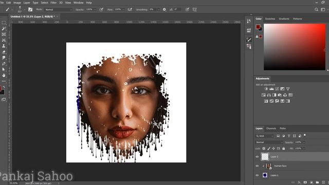Image resolution: width=329 pixels, height=185 pixels.
Task: Open layer Opacity dropdown arrow
Action: [304, 142]
